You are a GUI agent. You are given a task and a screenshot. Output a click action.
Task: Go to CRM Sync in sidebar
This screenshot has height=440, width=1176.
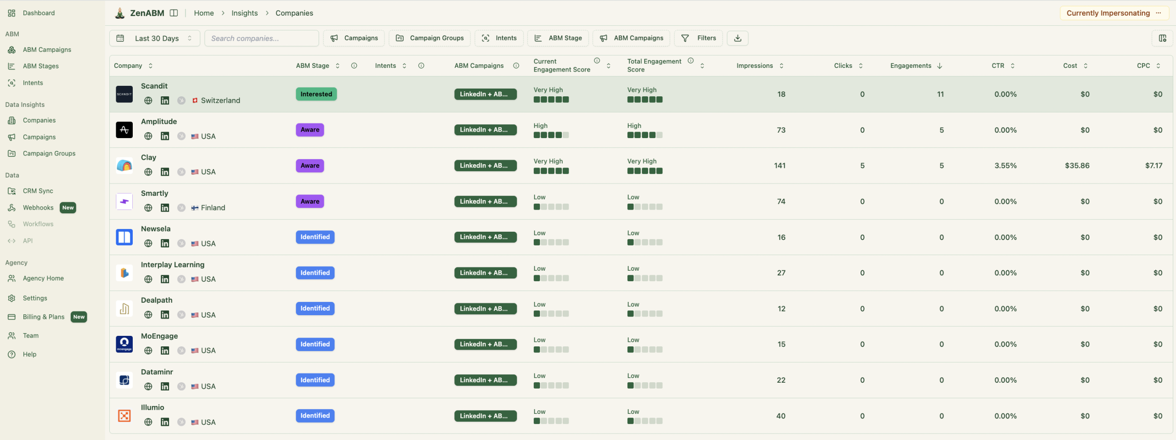38,191
